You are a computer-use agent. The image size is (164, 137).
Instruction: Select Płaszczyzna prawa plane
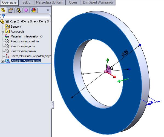(23, 51)
